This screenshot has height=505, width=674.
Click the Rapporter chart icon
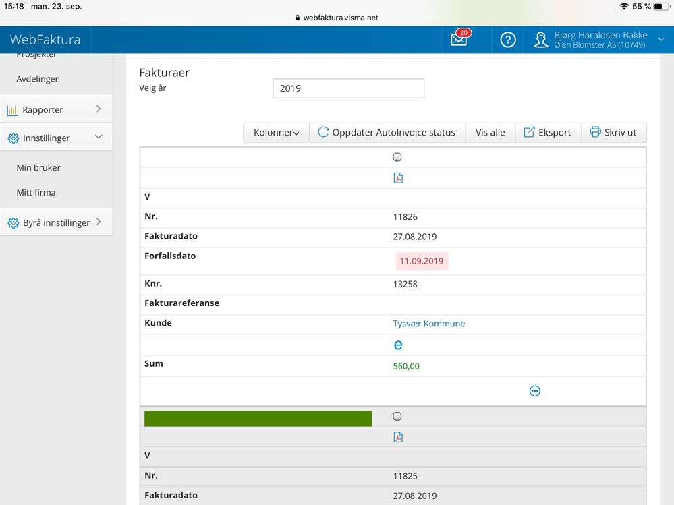coord(12,110)
